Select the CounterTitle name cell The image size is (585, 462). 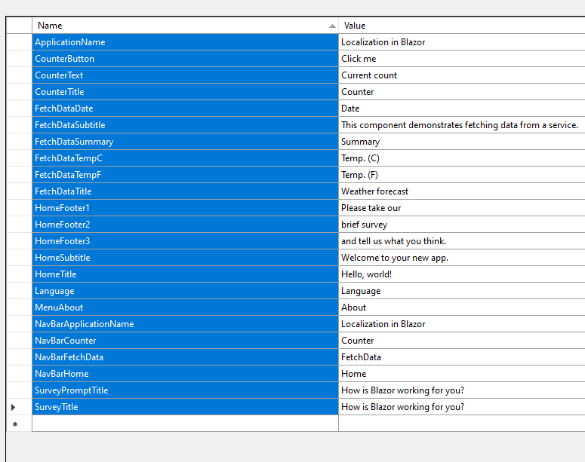(185, 92)
